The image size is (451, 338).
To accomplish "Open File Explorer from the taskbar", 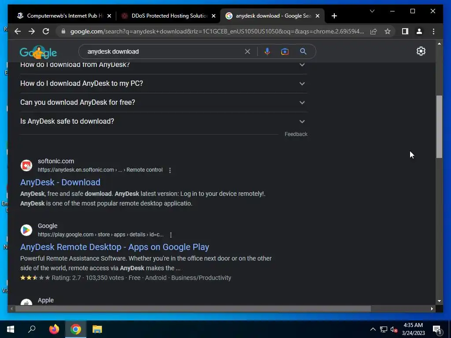I will (x=97, y=329).
